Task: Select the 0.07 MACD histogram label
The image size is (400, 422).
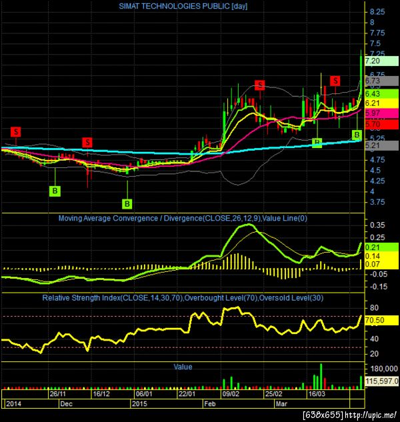Action: click(x=381, y=264)
